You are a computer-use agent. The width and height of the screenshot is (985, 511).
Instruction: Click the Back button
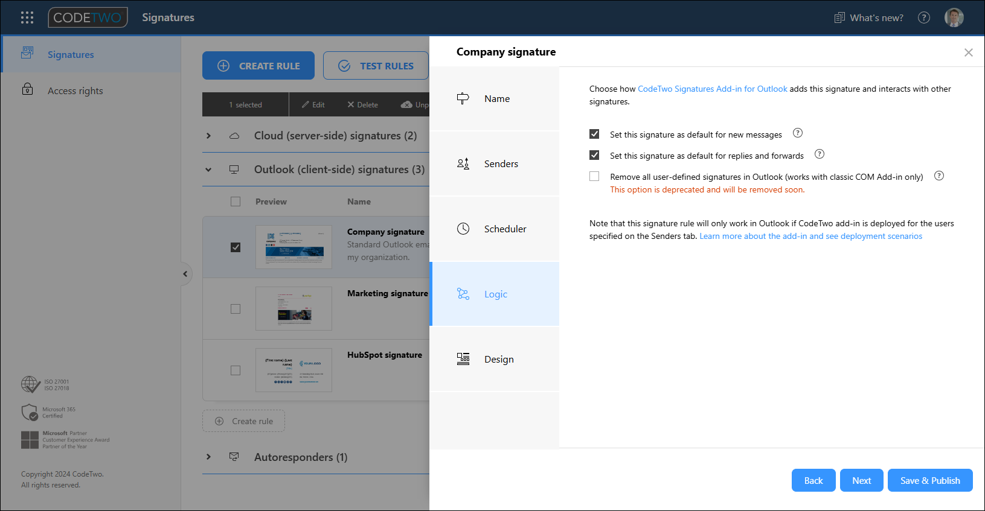point(813,480)
